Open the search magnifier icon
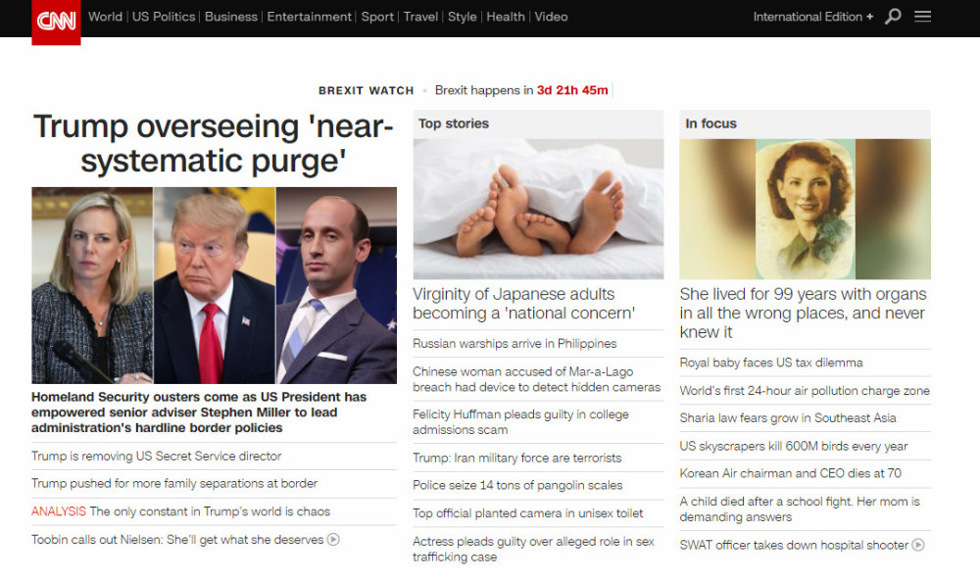 893,17
